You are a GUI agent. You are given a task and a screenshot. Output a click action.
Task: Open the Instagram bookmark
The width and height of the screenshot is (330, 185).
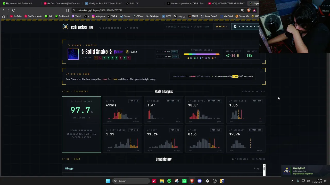tap(98, 16)
